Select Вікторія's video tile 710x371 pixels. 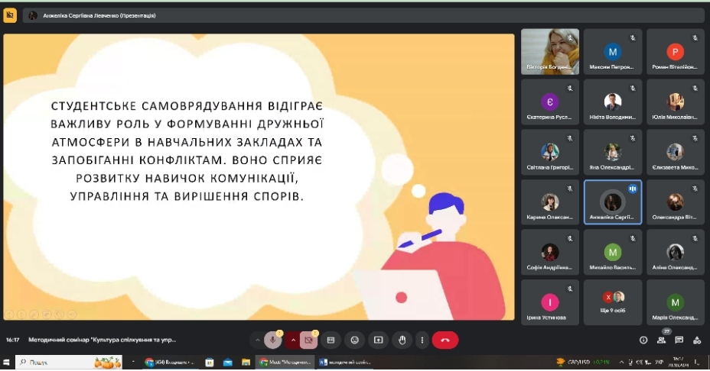coord(550,52)
